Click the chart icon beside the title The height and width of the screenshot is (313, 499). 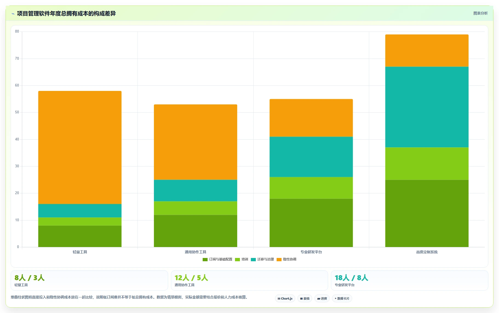pos(13,14)
